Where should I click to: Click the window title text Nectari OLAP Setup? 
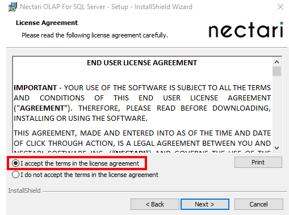tap(106, 7)
